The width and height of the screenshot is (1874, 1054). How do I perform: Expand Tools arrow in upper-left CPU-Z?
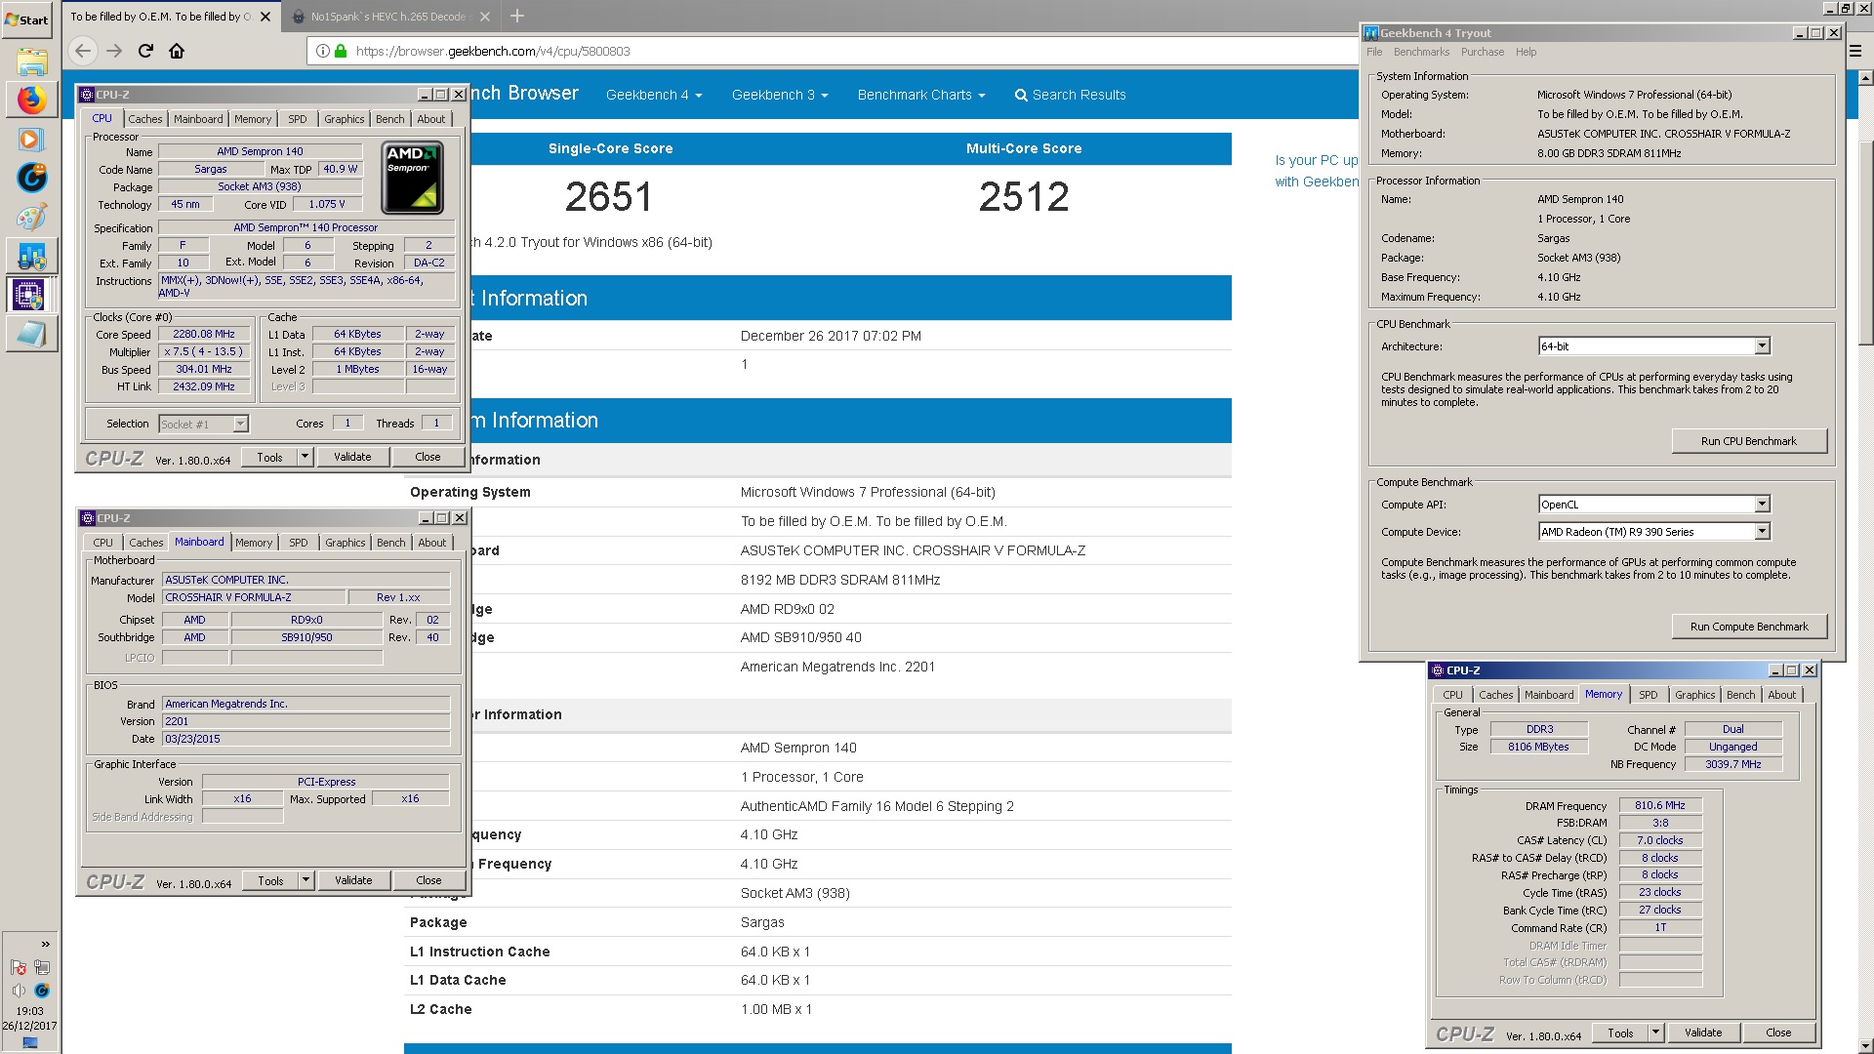pyautogui.click(x=305, y=457)
